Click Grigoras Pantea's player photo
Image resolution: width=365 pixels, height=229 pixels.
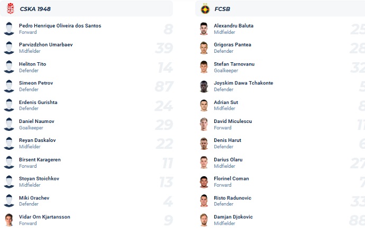204,47
